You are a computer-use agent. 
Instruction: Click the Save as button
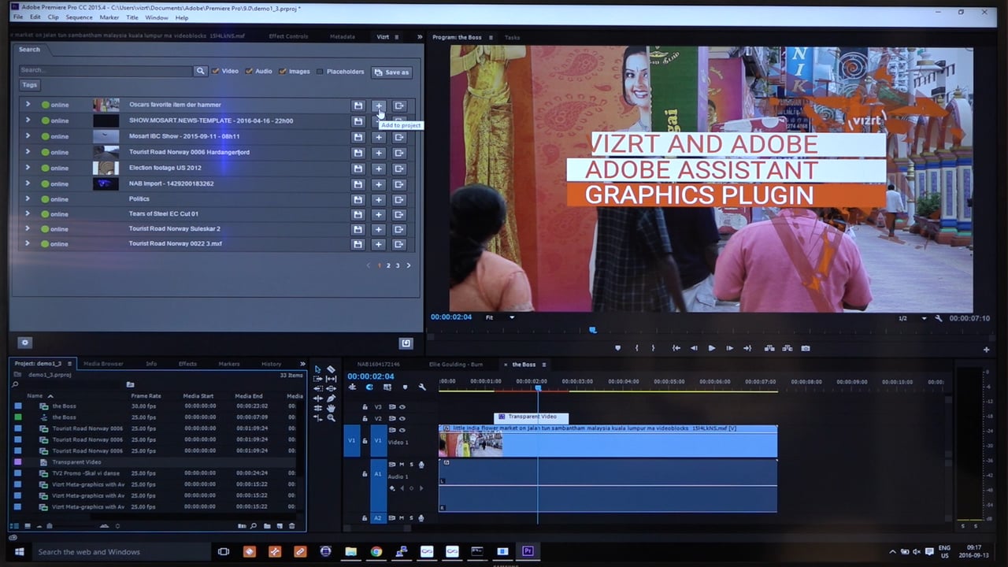[x=392, y=72]
